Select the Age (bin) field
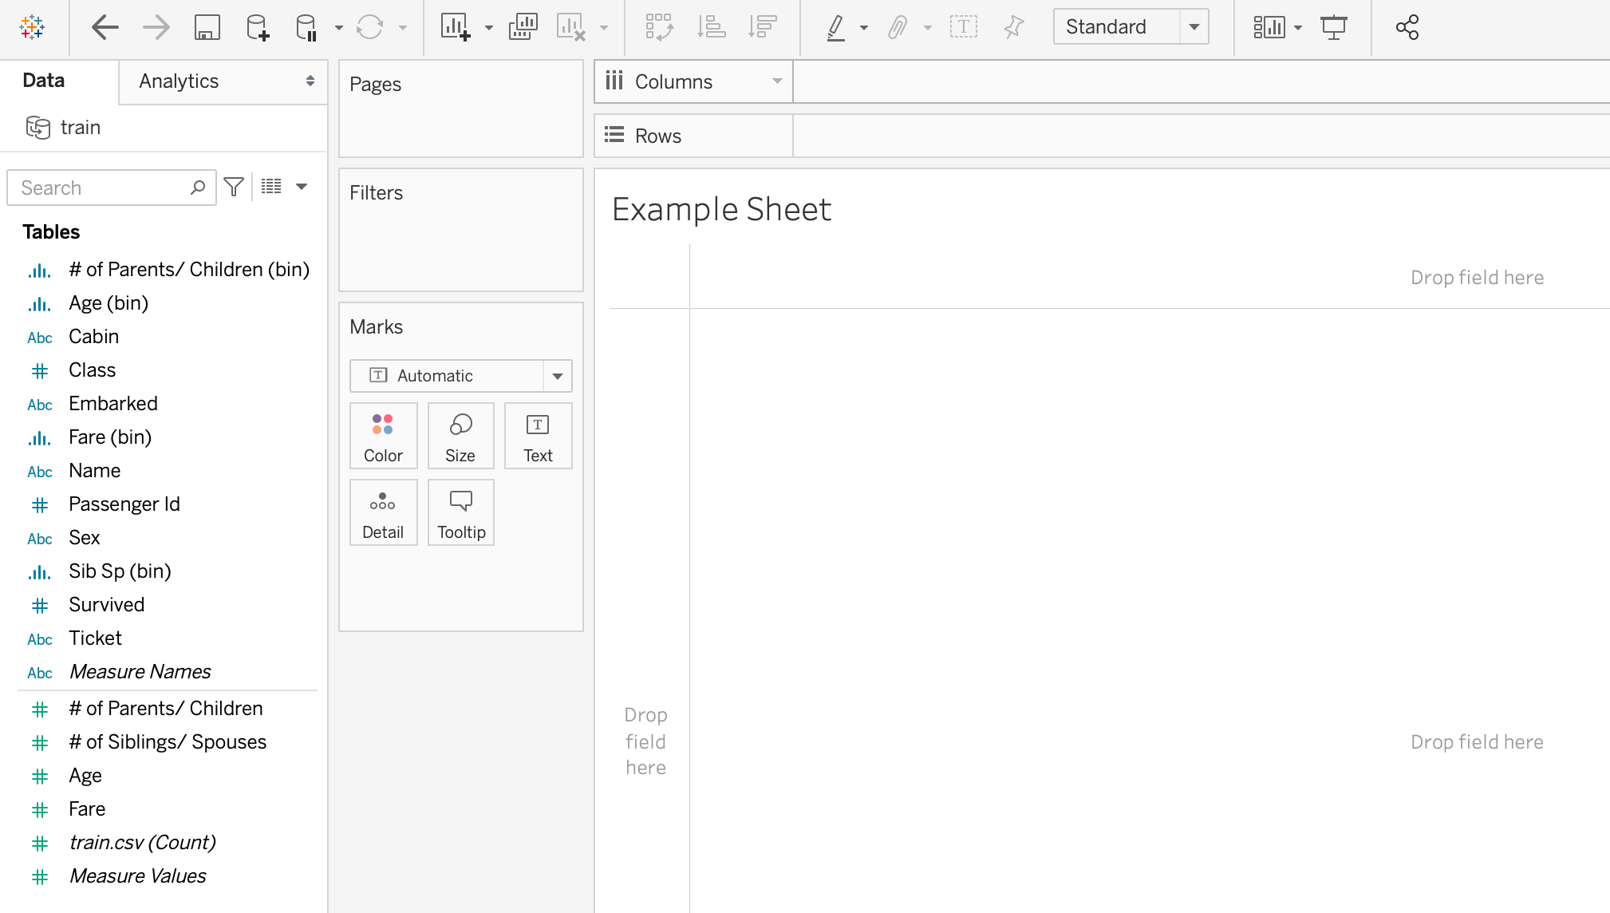Image resolution: width=1610 pixels, height=913 pixels. [x=109, y=303]
